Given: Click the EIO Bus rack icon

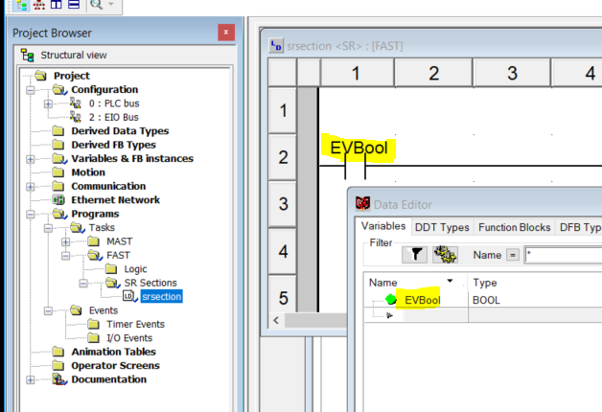Looking at the screenshot, I should tap(75, 117).
